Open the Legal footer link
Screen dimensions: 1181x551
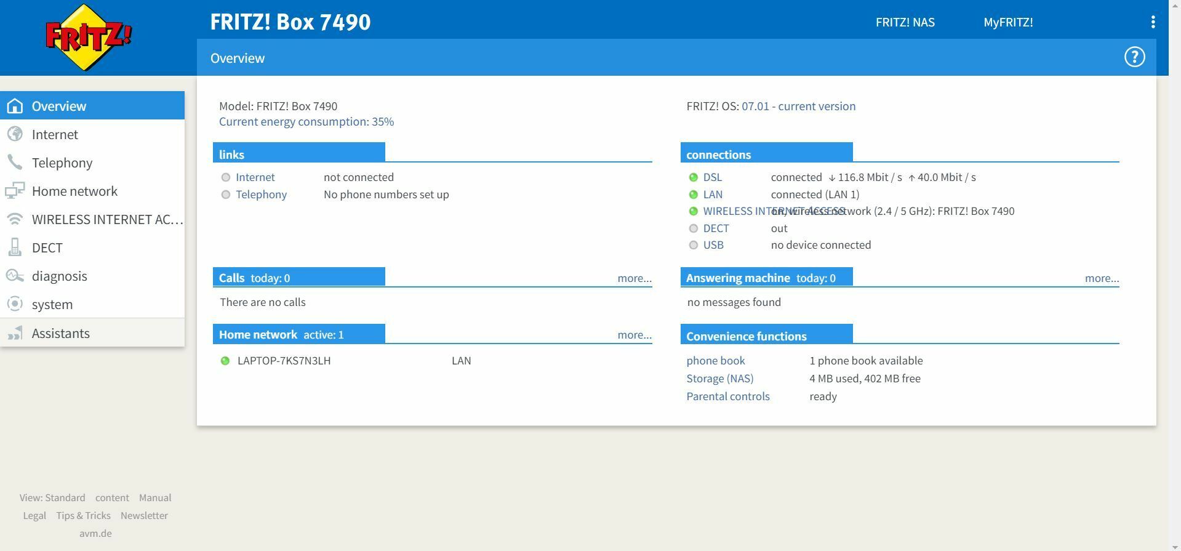click(x=34, y=515)
